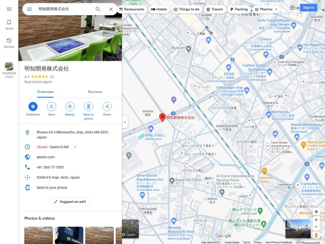Filter map by Hotels
The height and width of the screenshot is (244, 325).
(159, 9)
